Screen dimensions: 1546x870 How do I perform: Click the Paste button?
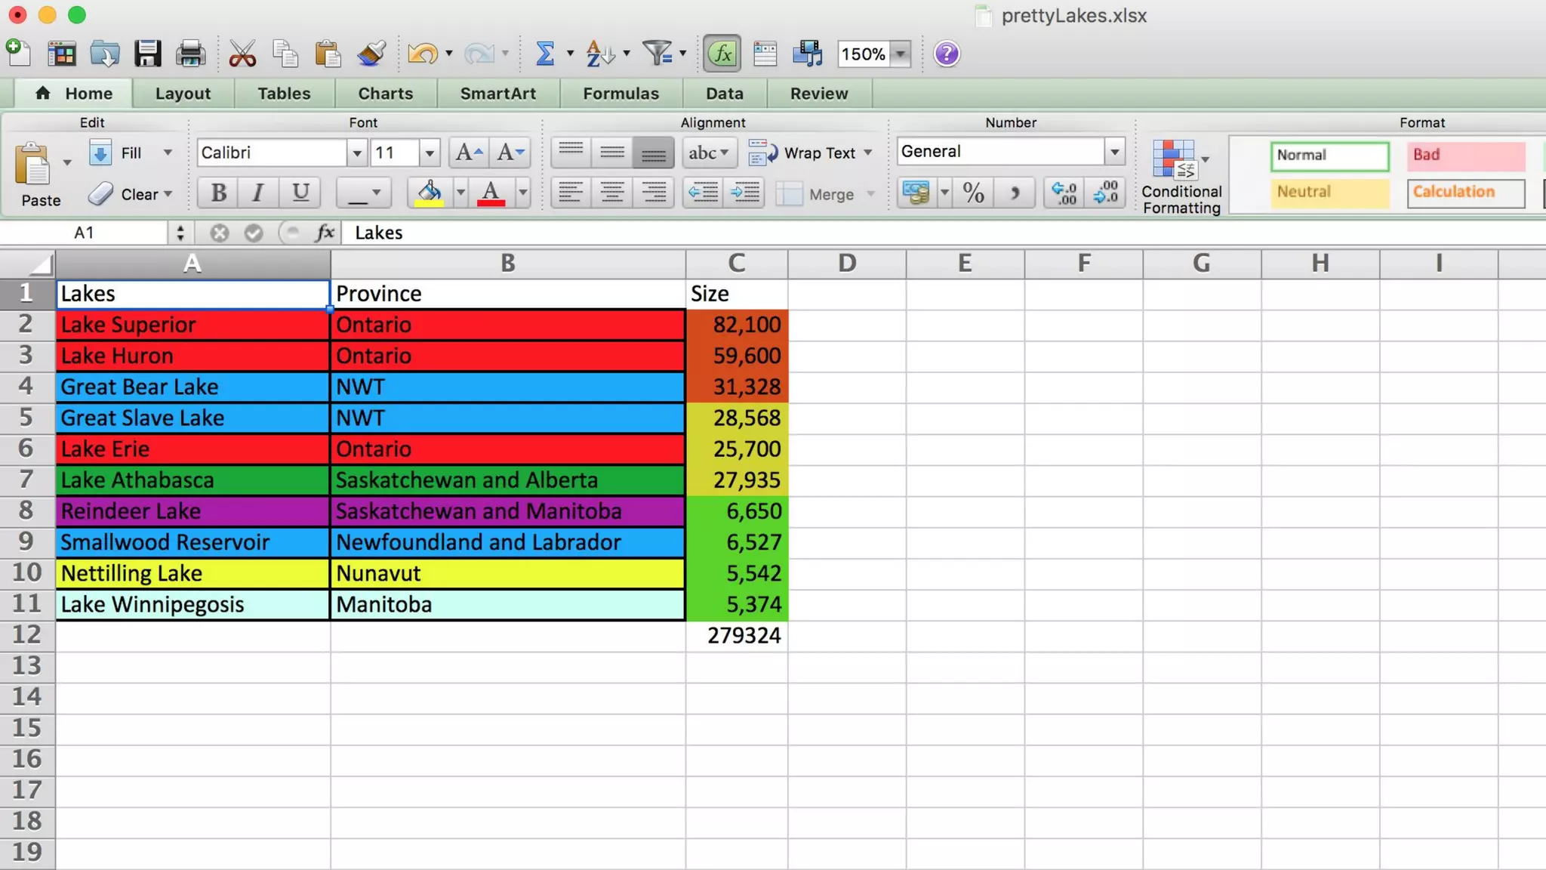pyautogui.click(x=34, y=174)
